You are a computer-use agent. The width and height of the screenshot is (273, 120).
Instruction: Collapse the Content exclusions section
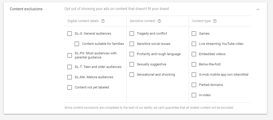[x=258, y=9]
